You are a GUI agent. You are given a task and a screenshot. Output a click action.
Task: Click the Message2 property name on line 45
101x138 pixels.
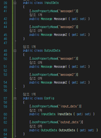coord(60,35)
